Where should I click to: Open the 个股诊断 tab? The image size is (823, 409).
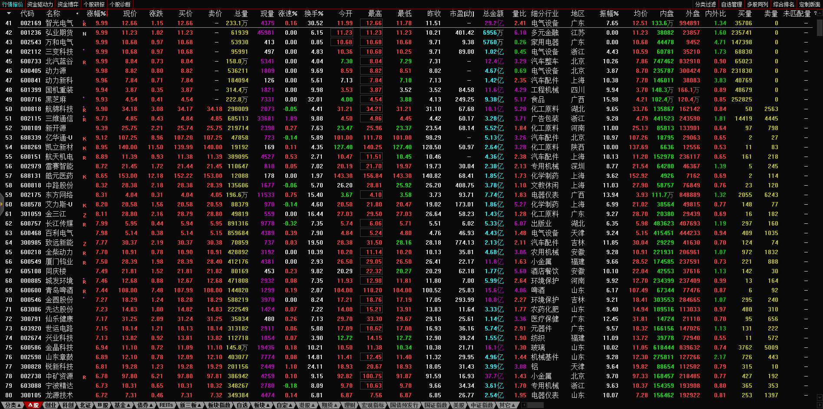coord(120,4)
